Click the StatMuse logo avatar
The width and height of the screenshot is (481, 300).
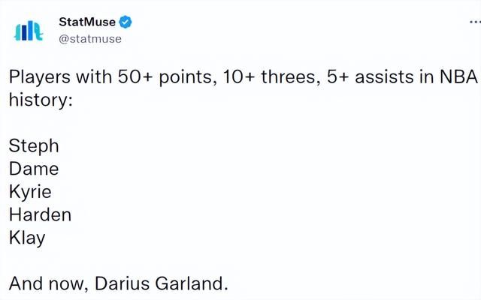click(x=29, y=30)
